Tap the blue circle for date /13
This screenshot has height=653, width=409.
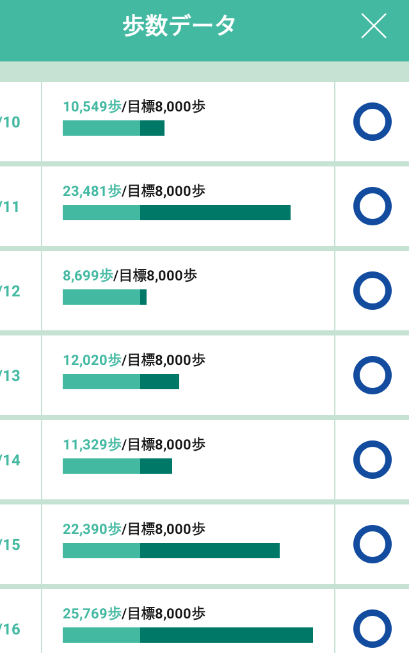pos(373,375)
